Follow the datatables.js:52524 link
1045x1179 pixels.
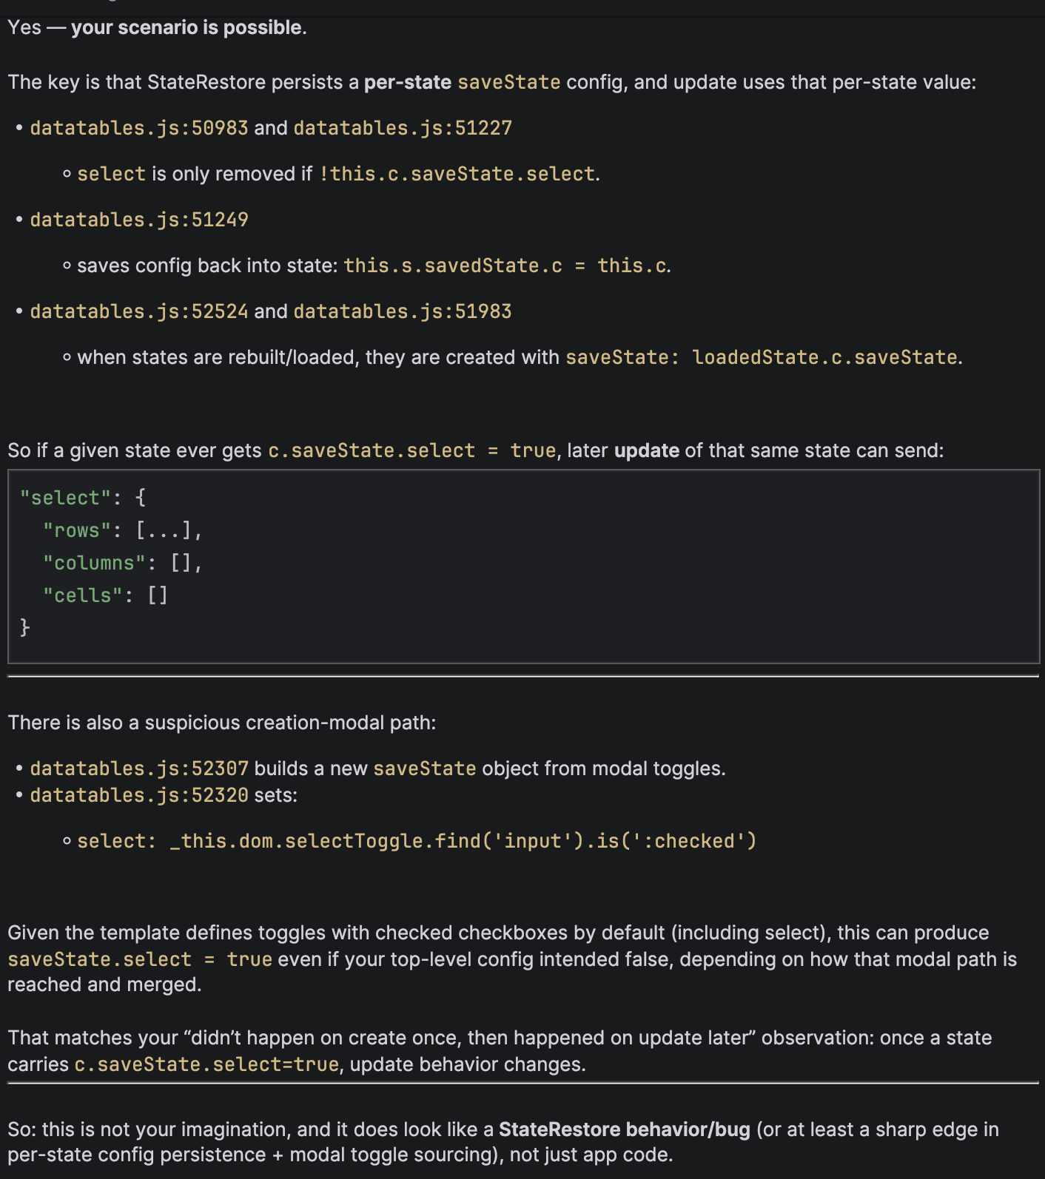(x=139, y=311)
